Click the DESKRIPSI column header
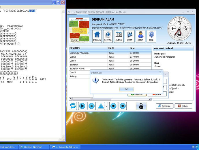 click(x=88, y=48)
